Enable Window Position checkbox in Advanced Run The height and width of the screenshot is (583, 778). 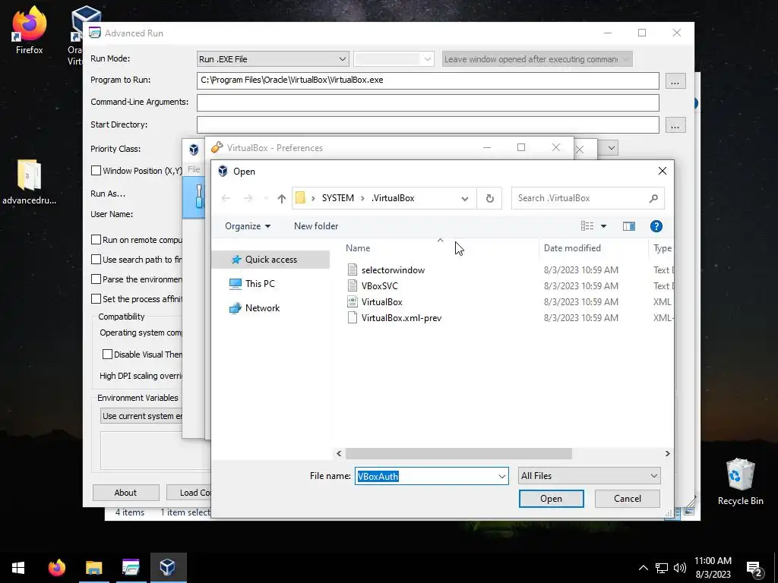96,171
